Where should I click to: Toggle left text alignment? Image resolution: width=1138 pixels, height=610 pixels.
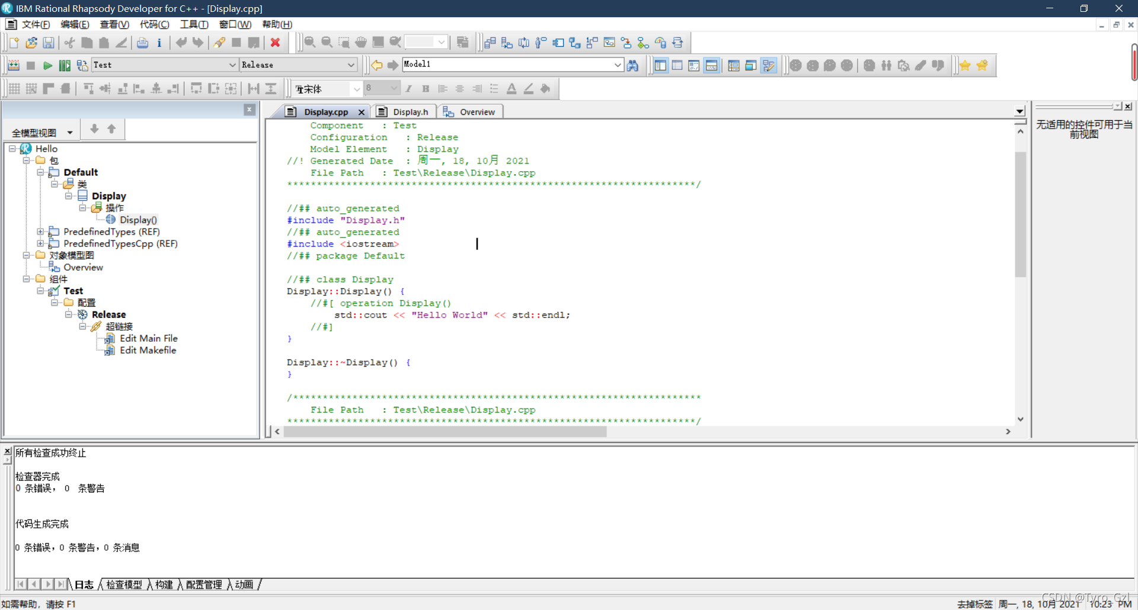tap(443, 88)
